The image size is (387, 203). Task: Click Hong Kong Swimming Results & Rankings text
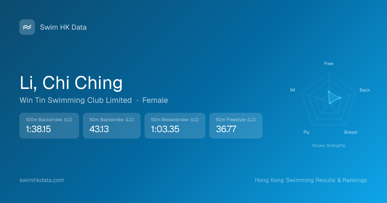click(x=311, y=180)
